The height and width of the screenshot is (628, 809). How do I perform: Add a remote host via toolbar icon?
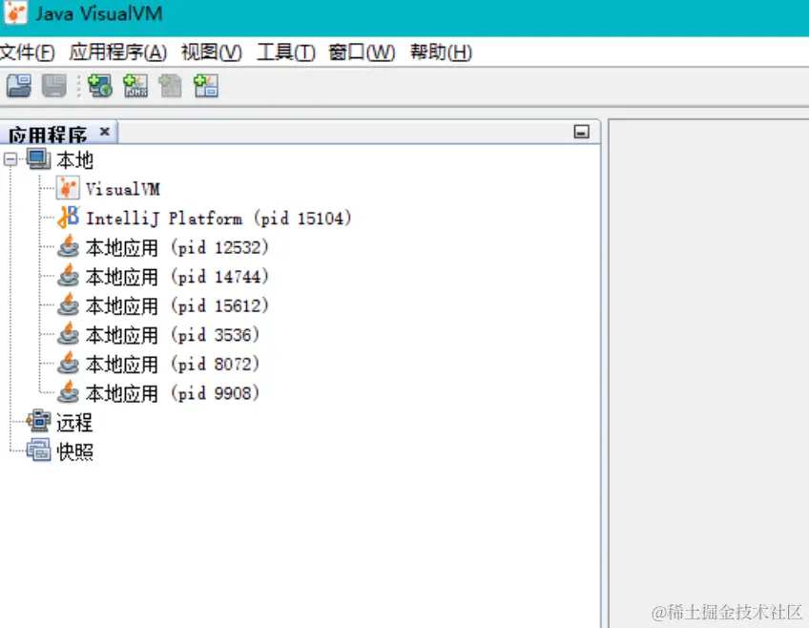coord(100,86)
